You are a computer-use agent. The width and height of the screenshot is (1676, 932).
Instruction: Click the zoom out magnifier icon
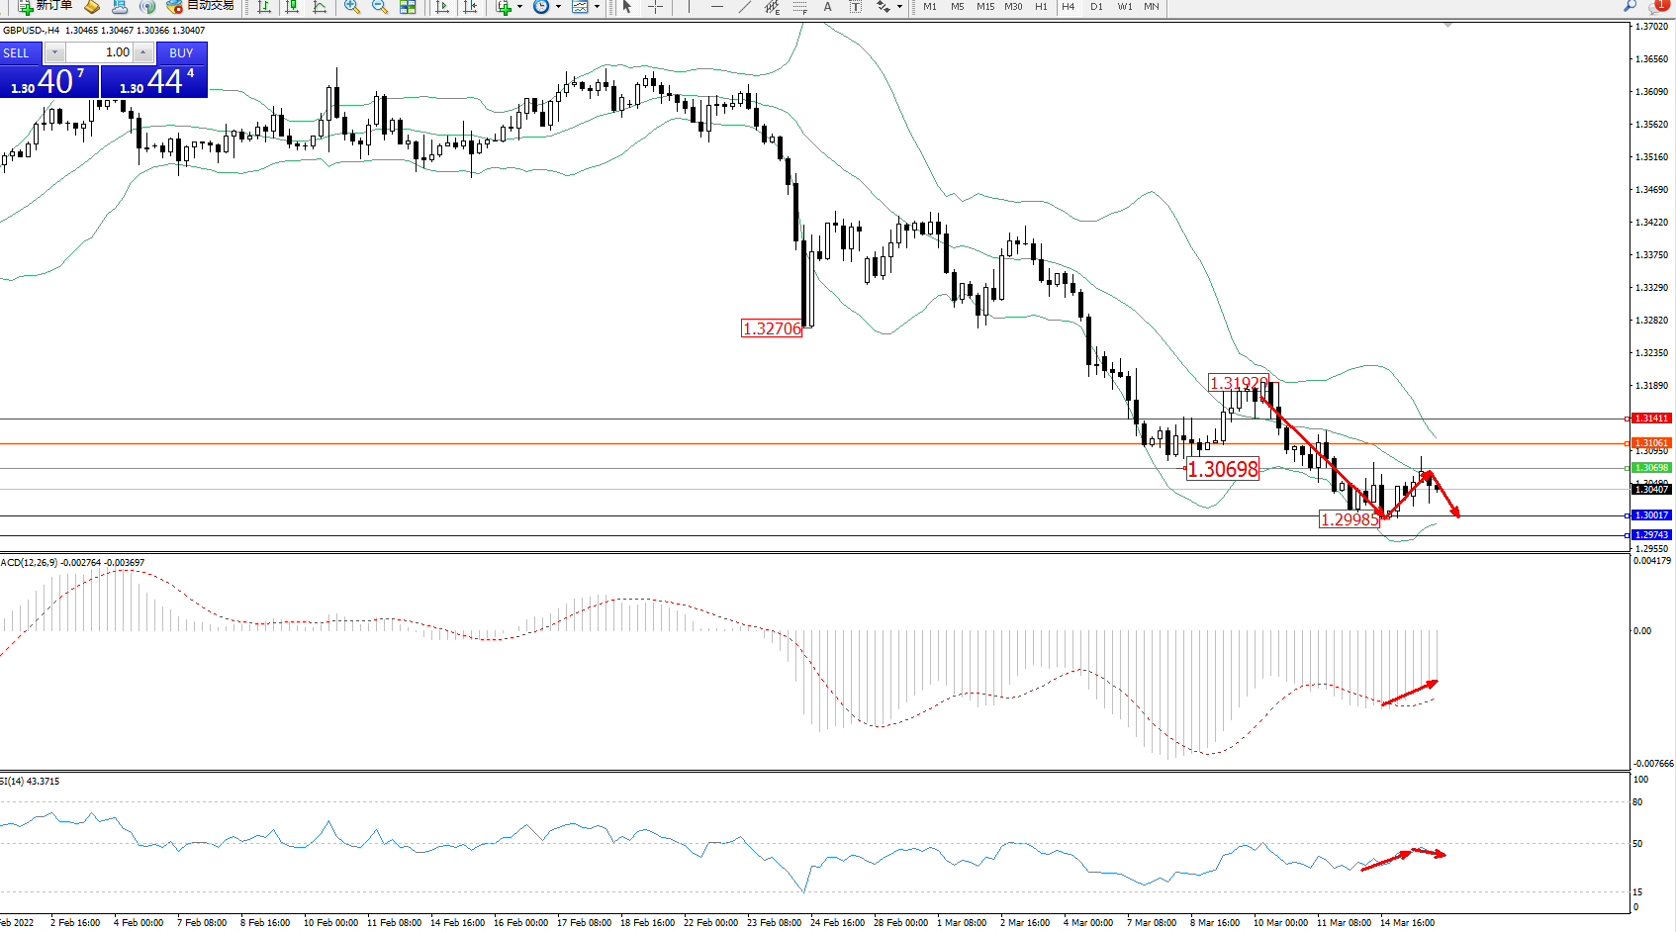pyautogui.click(x=380, y=7)
